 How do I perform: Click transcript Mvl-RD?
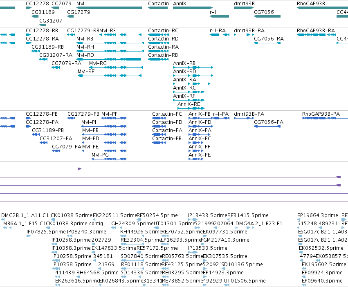tap(109, 59)
